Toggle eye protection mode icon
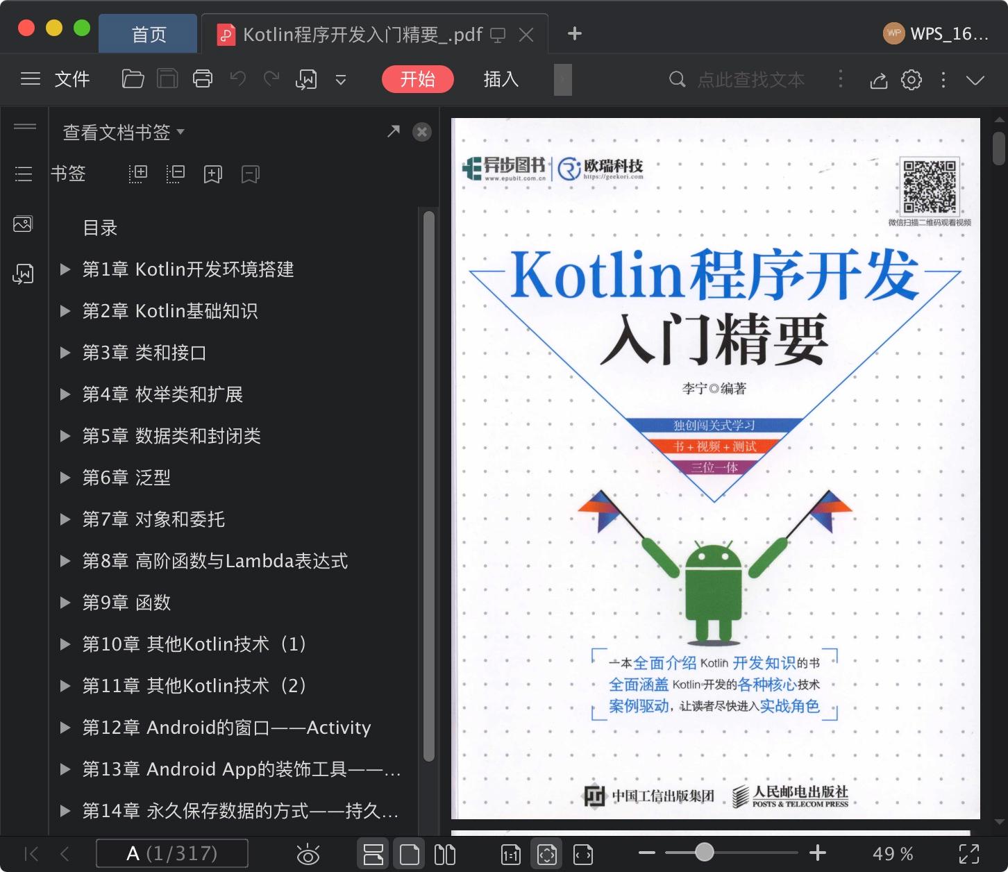The height and width of the screenshot is (872, 1008). pos(308,854)
